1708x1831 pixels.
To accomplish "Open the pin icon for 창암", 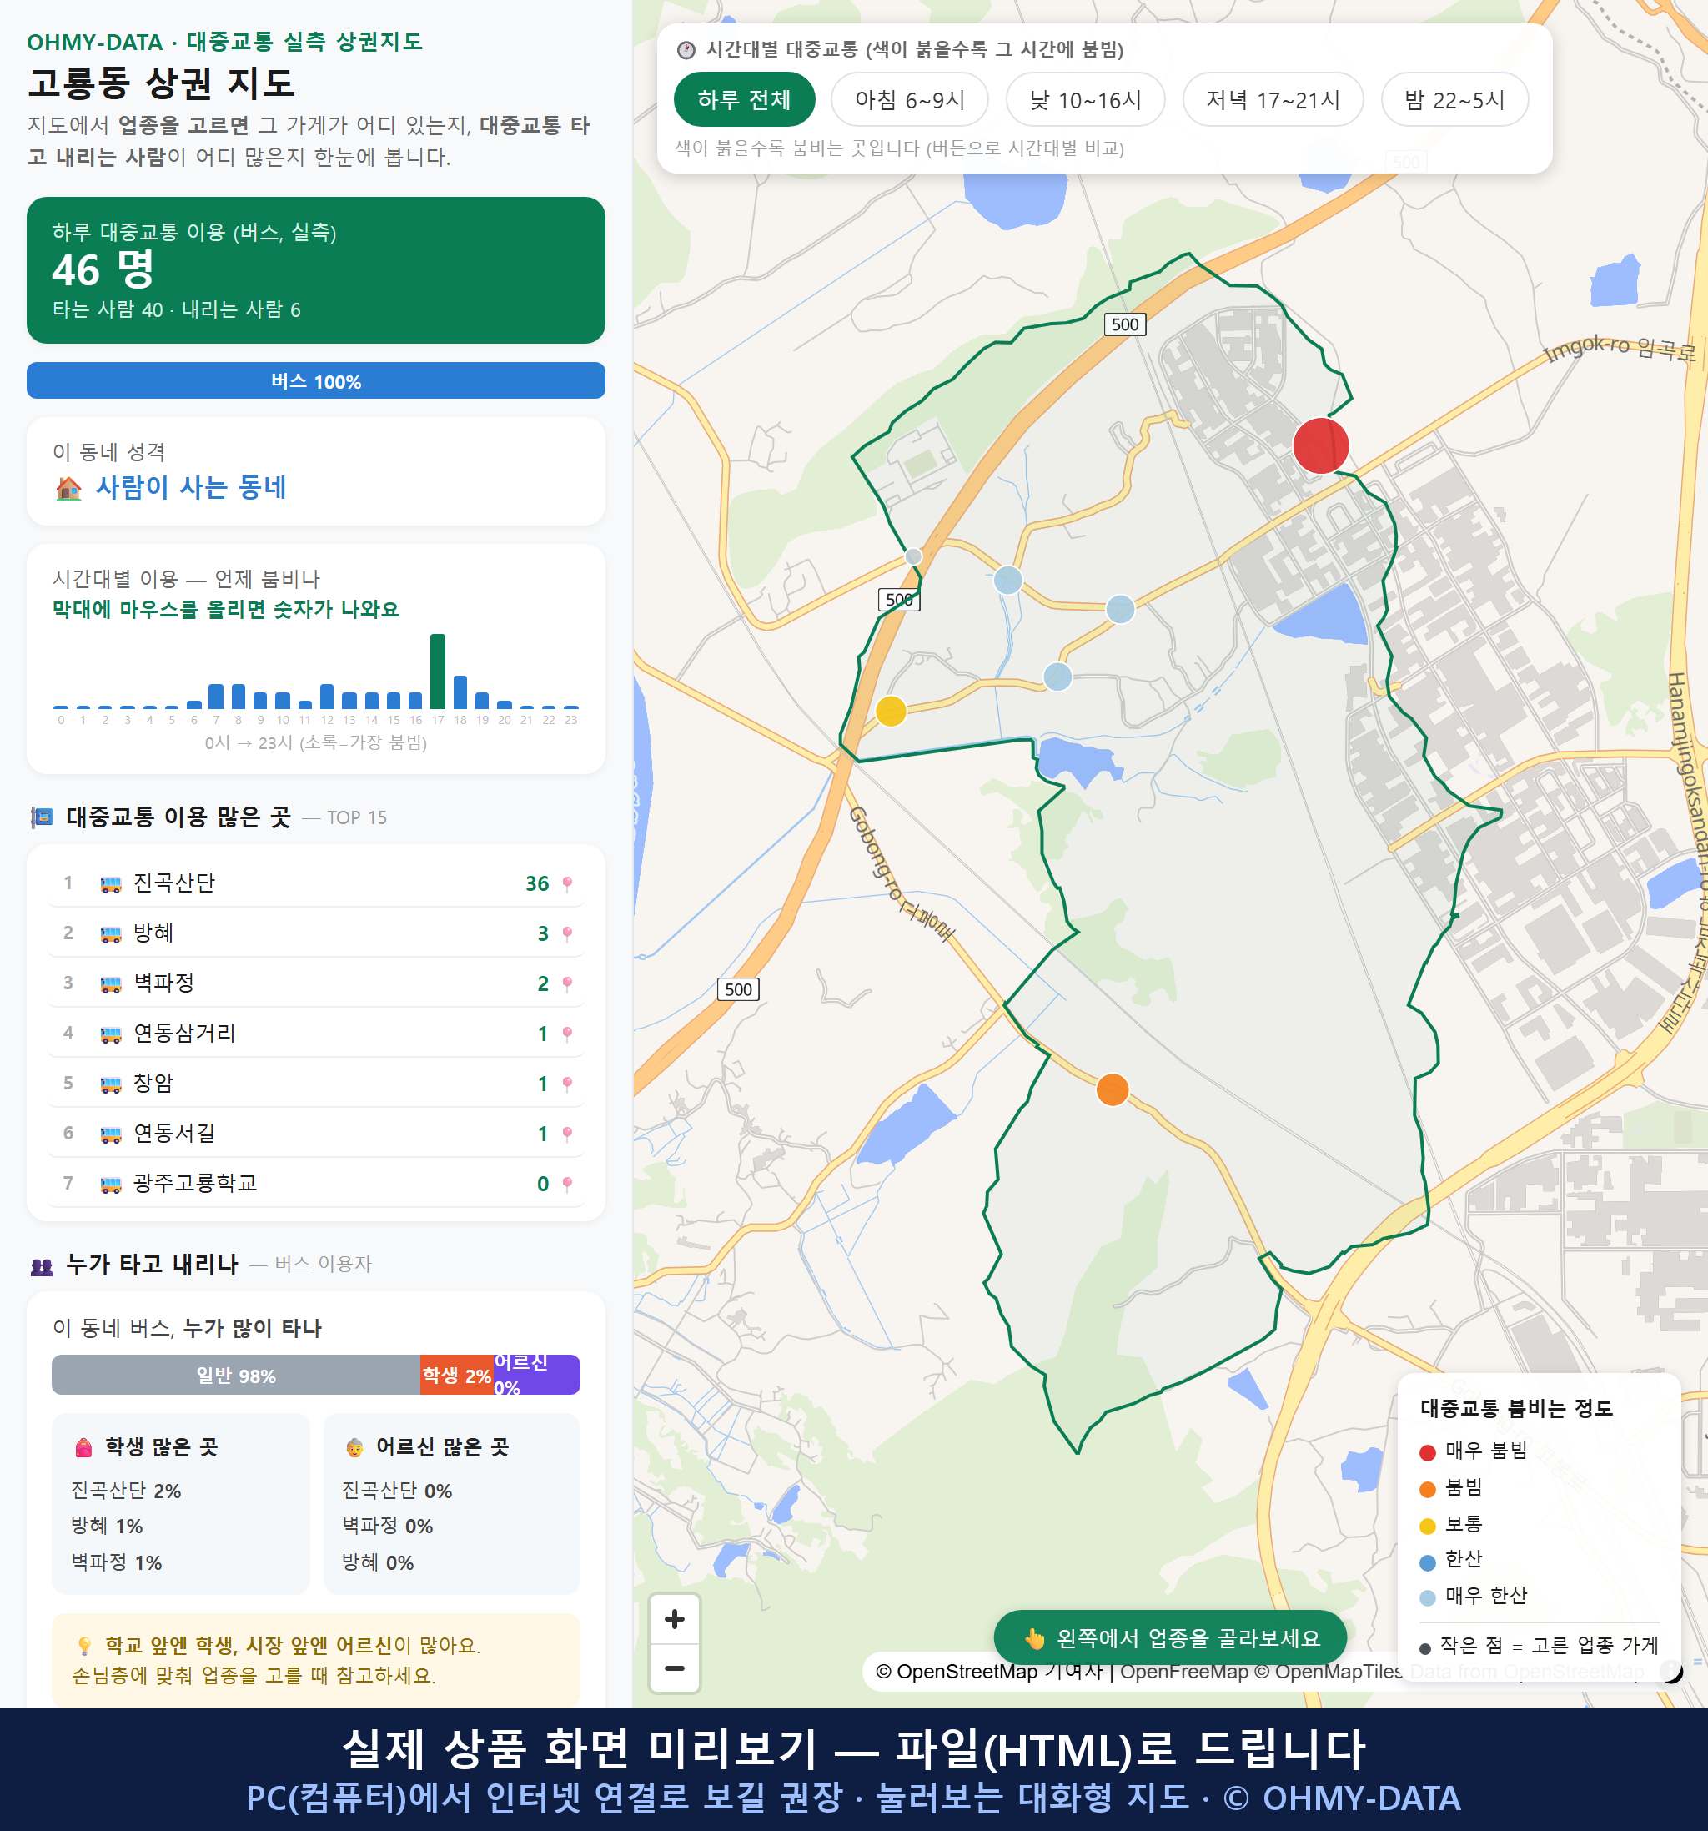I will pyautogui.click(x=567, y=1083).
